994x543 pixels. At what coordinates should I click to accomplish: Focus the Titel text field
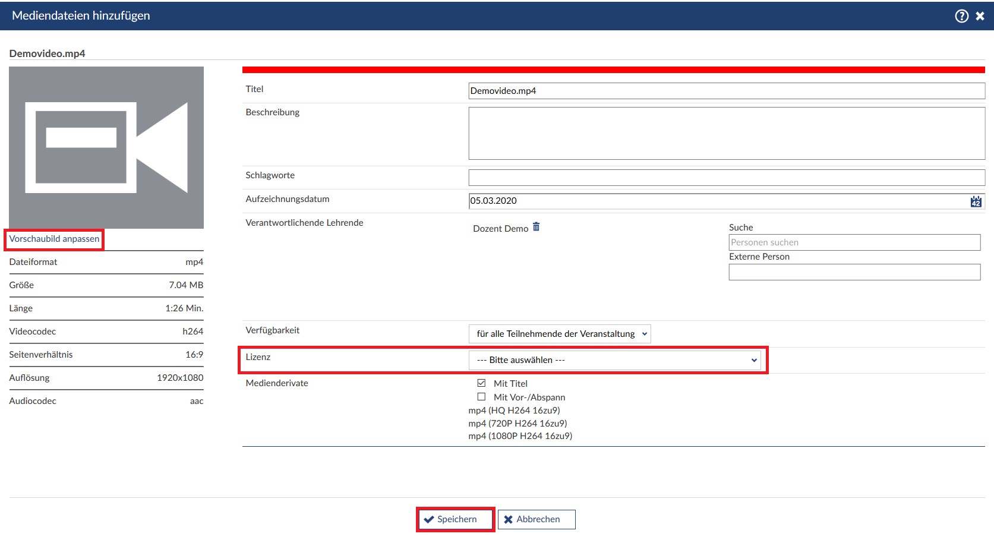click(x=726, y=91)
